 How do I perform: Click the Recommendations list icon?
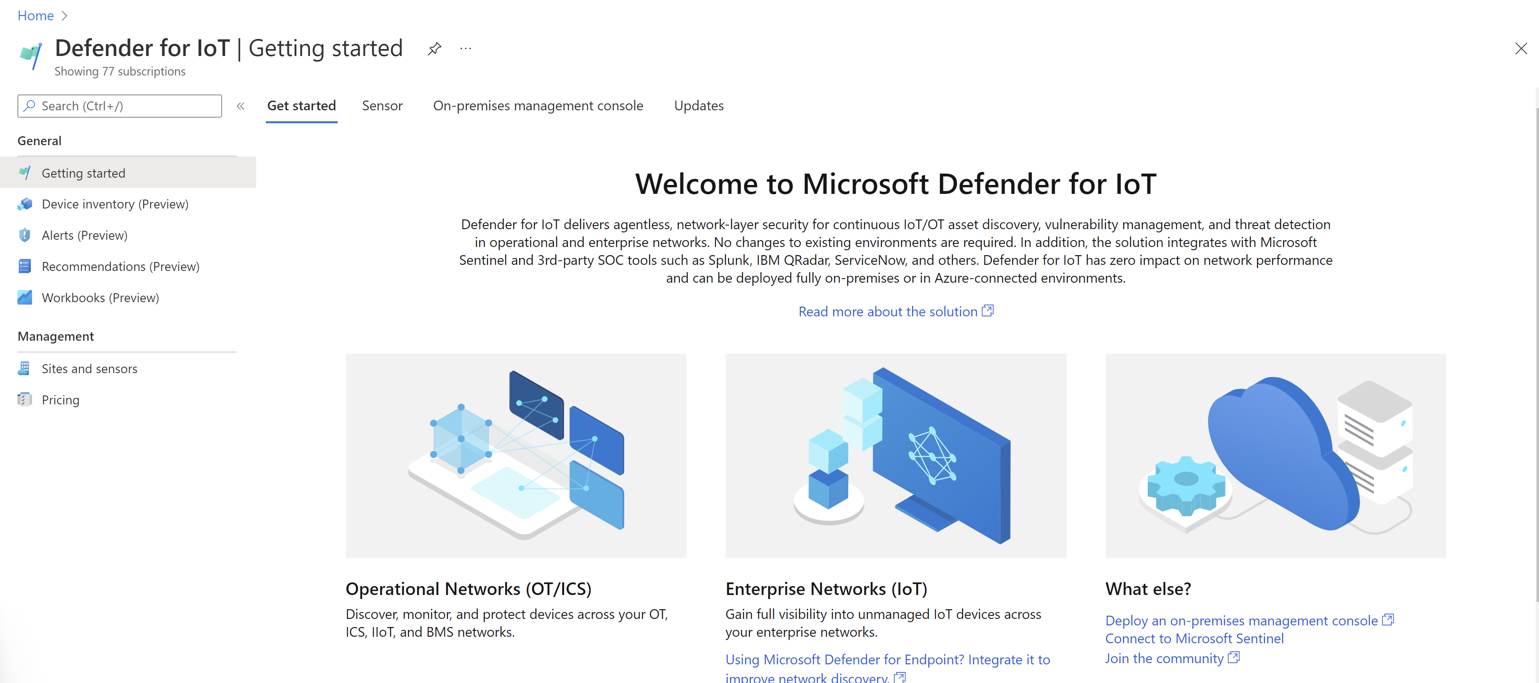click(x=24, y=266)
